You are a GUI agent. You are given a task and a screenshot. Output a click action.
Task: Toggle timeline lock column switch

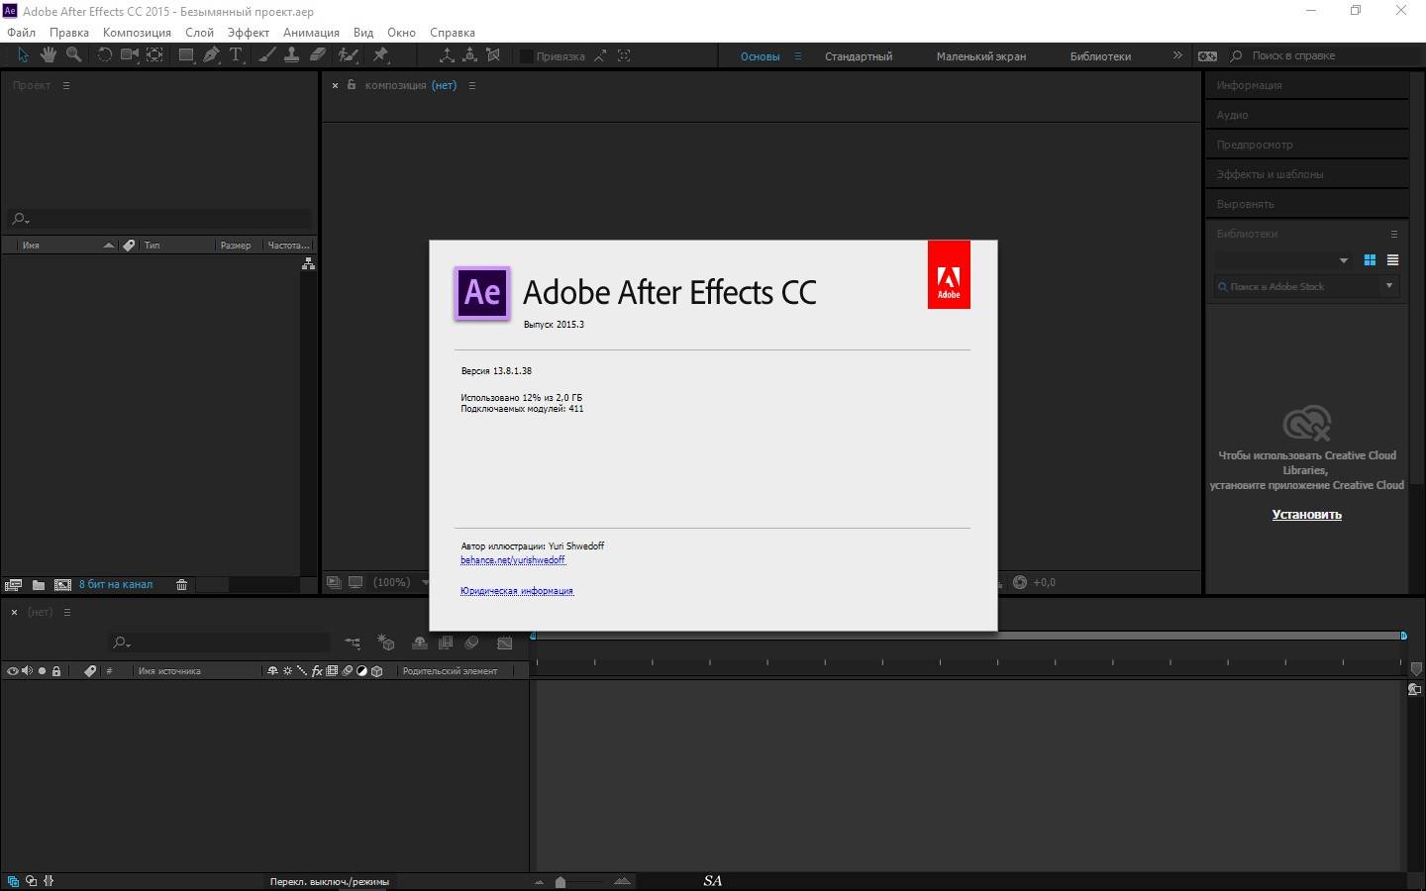[x=56, y=671]
